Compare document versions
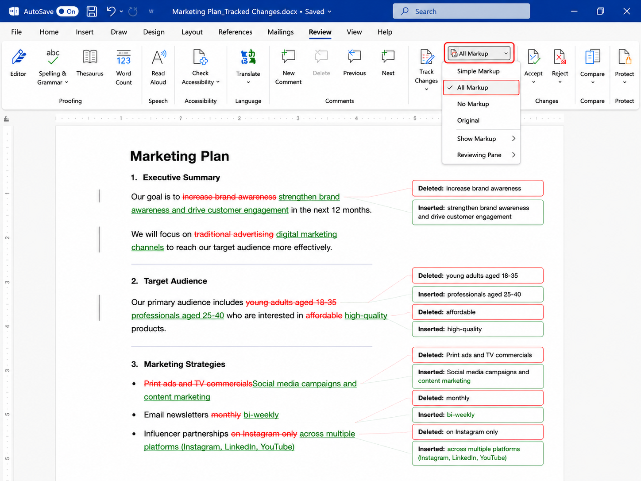This screenshot has height=481, width=641. click(592, 62)
